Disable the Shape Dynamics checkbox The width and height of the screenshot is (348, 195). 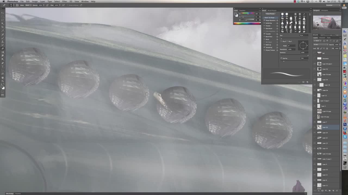[x=264, y=20]
